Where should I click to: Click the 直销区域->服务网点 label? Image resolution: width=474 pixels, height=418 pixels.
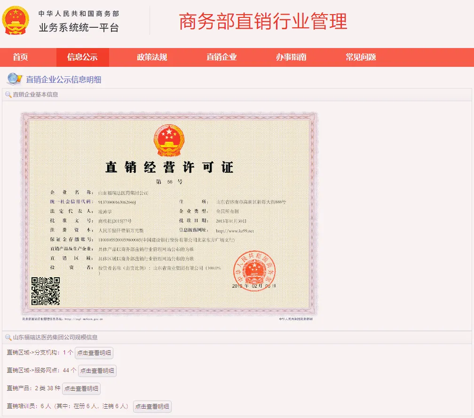pos(32,370)
